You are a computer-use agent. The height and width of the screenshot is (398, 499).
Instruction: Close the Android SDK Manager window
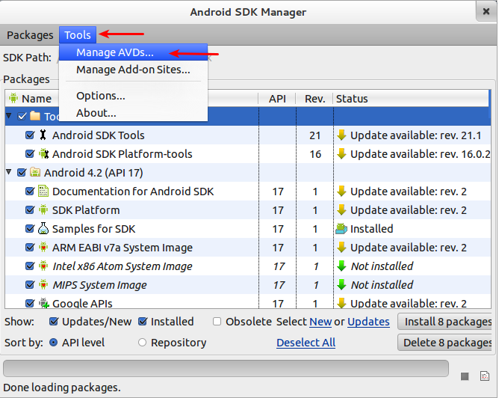click(x=486, y=11)
